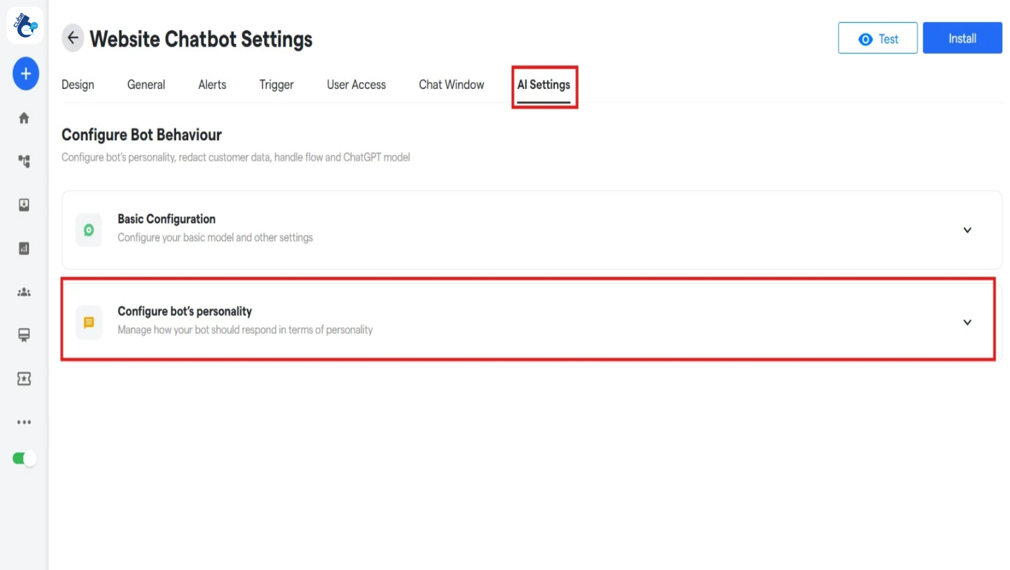Expand the Configure bot's personality section

[x=967, y=322]
